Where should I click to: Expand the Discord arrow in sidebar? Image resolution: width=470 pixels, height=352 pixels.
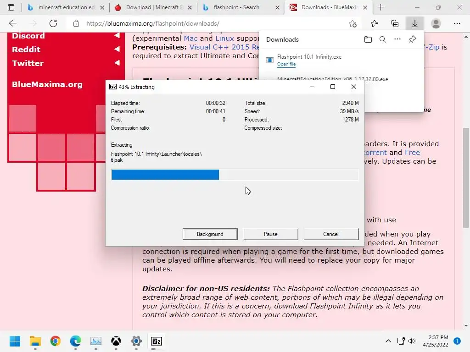coord(117,35)
